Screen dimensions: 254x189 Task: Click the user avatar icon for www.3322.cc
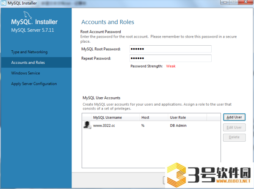pyautogui.click(x=87, y=125)
